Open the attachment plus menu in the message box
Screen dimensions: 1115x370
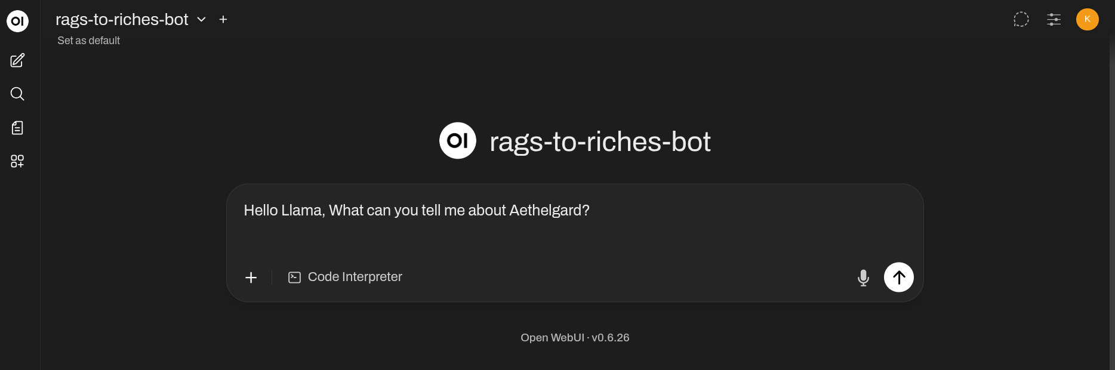click(251, 277)
